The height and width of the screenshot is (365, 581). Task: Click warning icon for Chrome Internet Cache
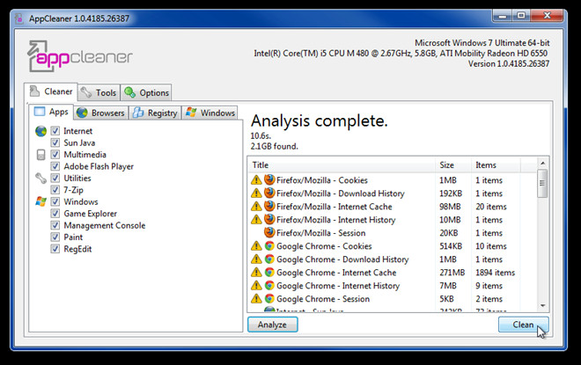coord(256,273)
